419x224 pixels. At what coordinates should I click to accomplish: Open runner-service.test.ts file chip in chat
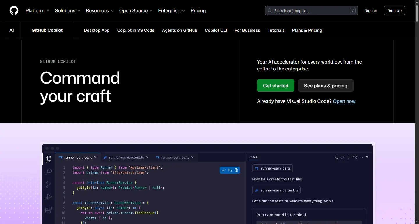[x=276, y=190]
